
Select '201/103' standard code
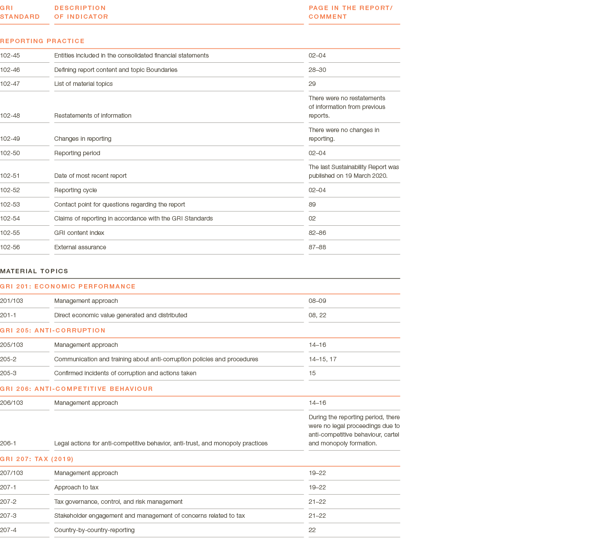tap(12, 301)
